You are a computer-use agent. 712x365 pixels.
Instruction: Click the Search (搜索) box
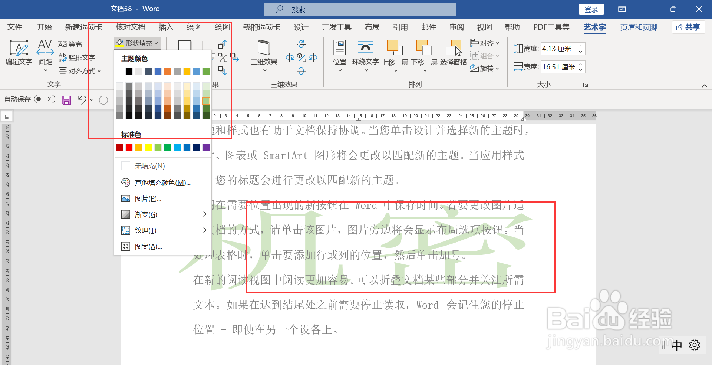360,9
